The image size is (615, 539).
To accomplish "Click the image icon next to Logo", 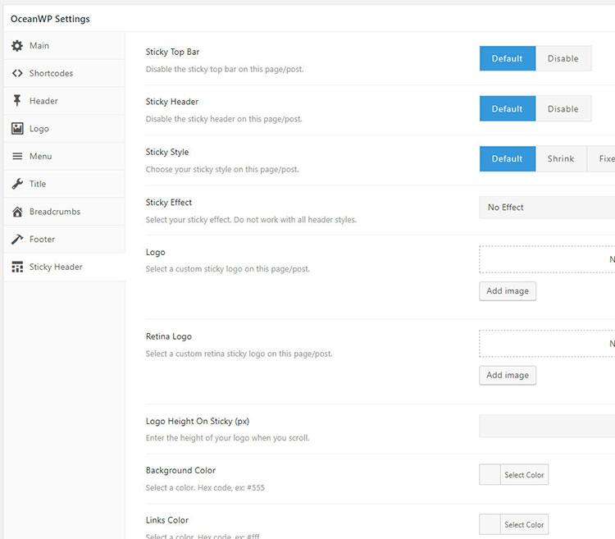I will [17, 129].
